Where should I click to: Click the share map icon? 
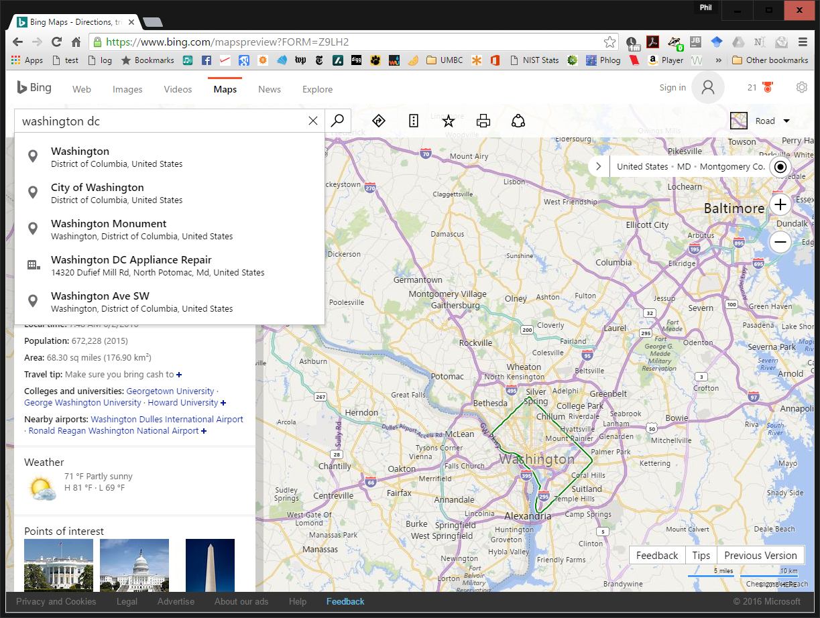(x=518, y=121)
